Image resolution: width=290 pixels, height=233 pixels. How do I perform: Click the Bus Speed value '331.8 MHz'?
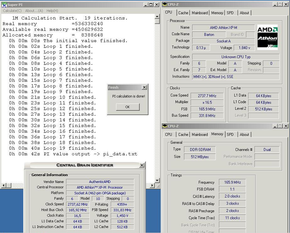click(207, 116)
